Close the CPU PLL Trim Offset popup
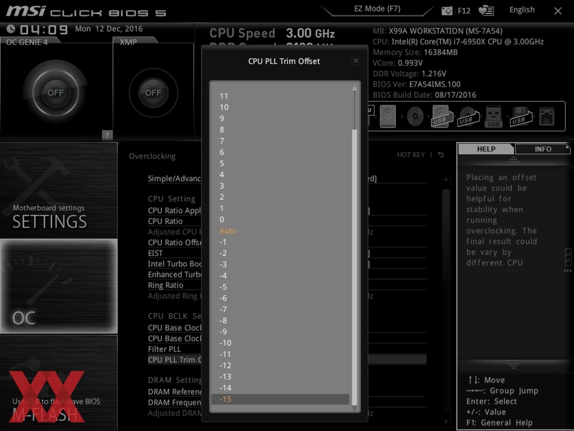574x431 pixels. [x=356, y=61]
